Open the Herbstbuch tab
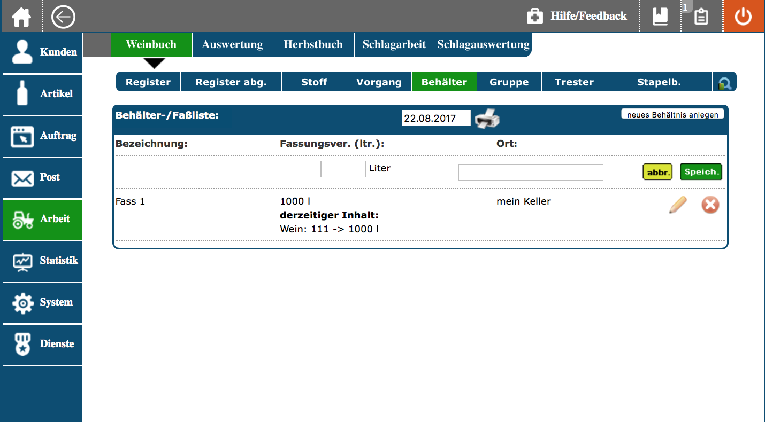The width and height of the screenshot is (765, 422). click(x=313, y=45)
